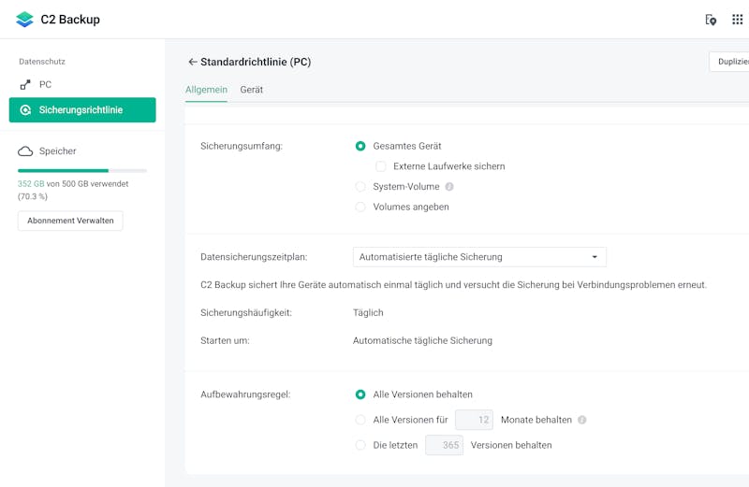Click the C2 Backup title text
Screen dimensions: 749x487
click(x=70, y=20)
